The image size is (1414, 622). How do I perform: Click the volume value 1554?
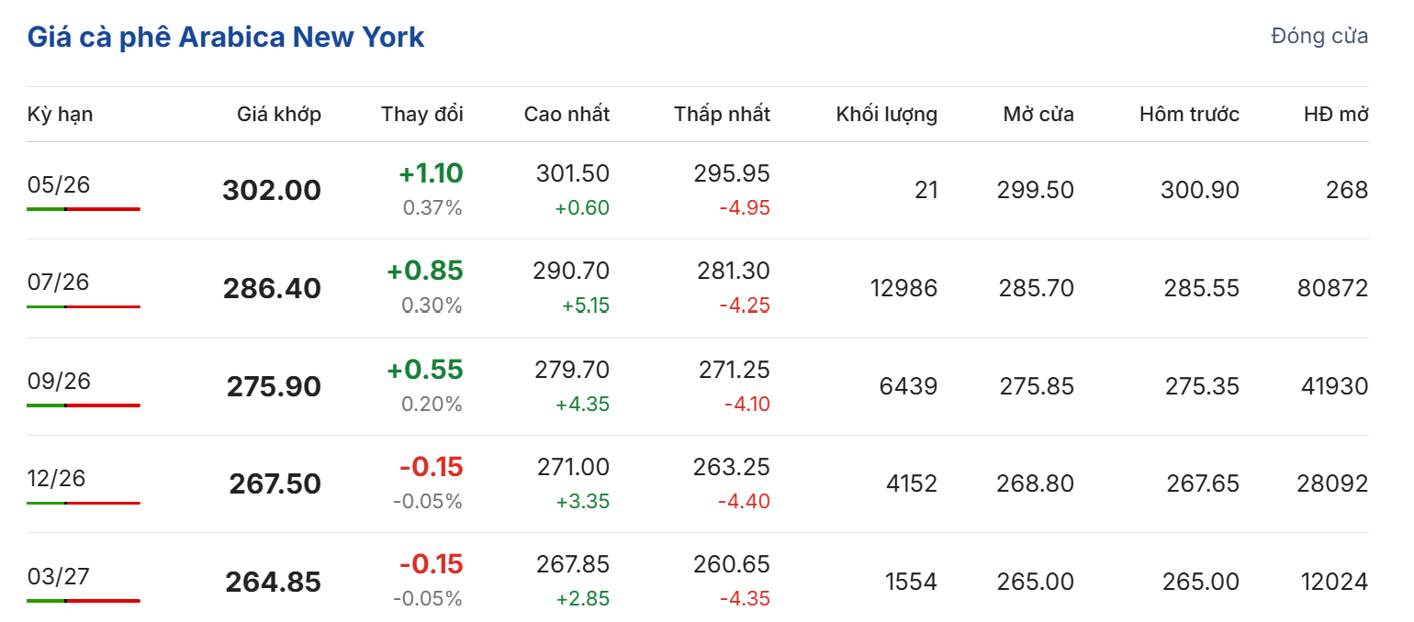coord(911,582)
